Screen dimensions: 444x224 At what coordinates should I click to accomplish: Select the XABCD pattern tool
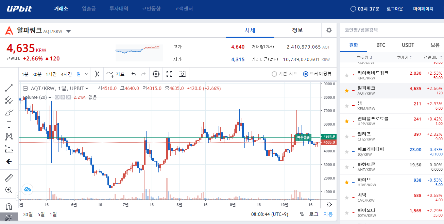coord(9,137)
